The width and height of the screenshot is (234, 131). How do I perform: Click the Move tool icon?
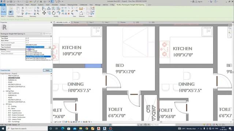coord(44,13)
